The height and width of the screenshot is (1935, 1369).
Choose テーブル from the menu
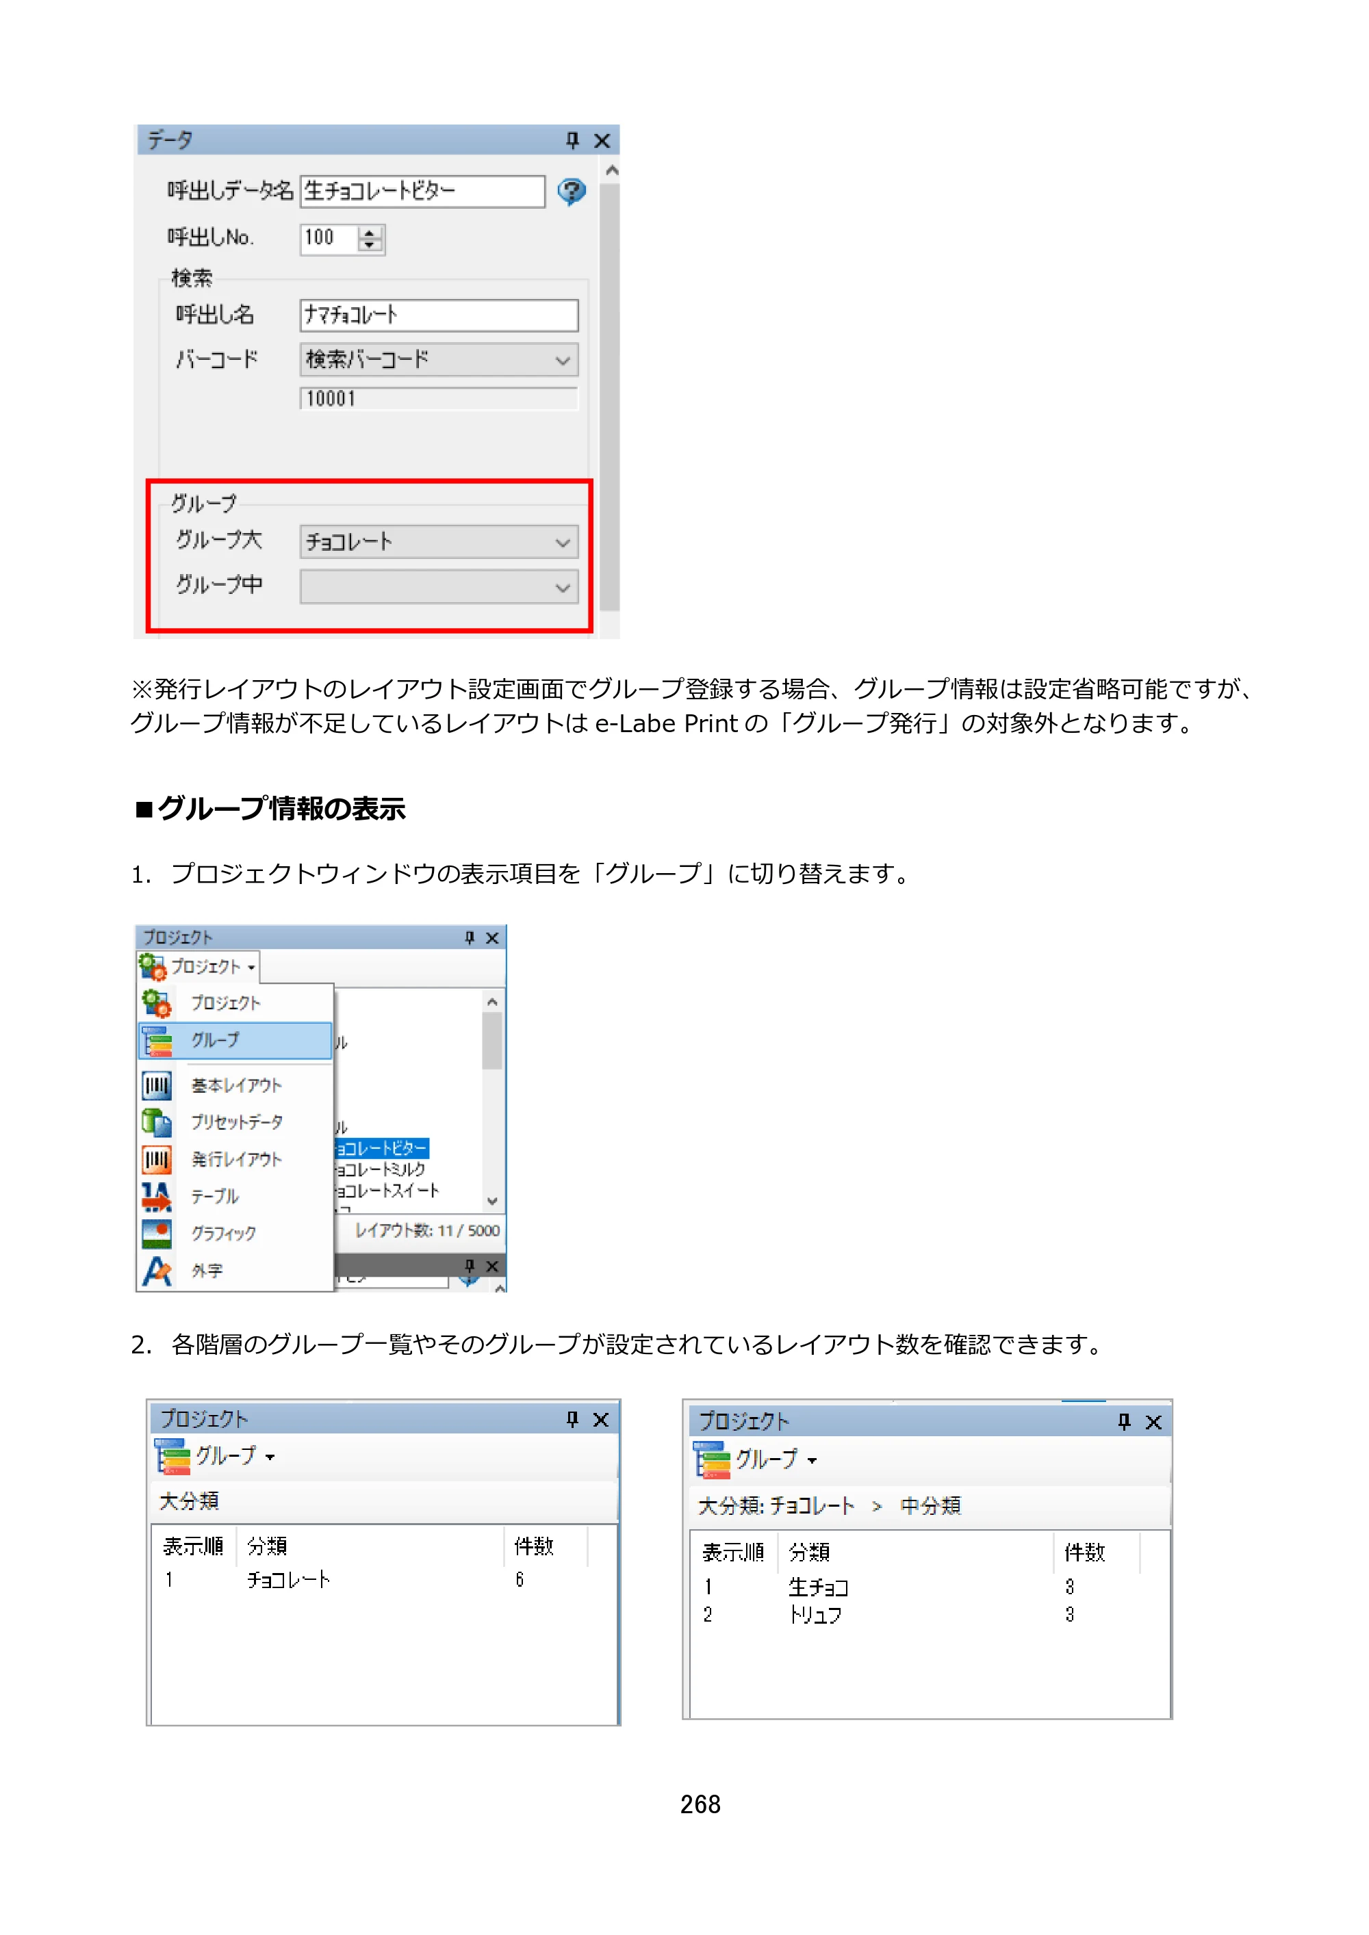(236, 1197)
